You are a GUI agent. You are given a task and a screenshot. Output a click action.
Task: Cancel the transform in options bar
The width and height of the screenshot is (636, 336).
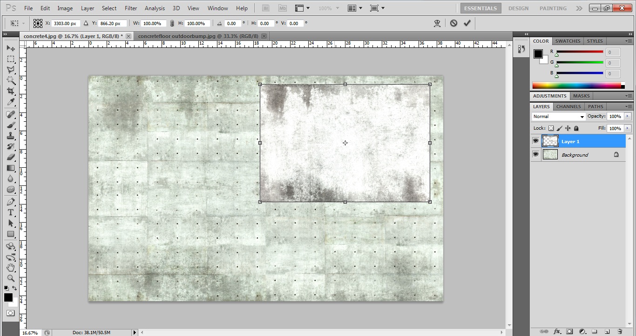tap(453, 23)
